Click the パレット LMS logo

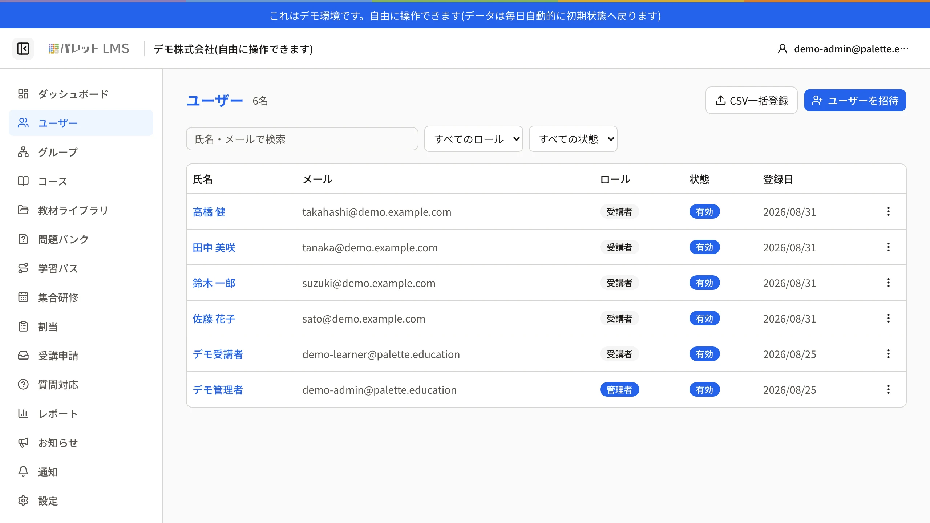pos(89,49)
